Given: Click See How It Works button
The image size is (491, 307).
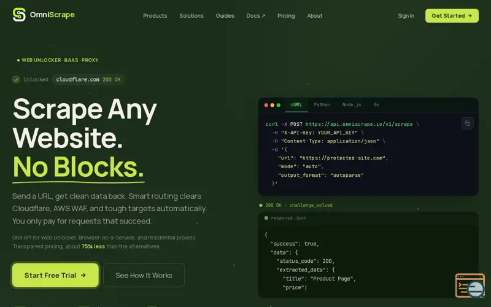Looking at the screenshot, I should (x=144, y=275).
